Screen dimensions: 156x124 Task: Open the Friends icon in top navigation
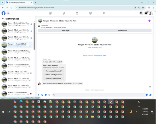(x=64, y=13)
